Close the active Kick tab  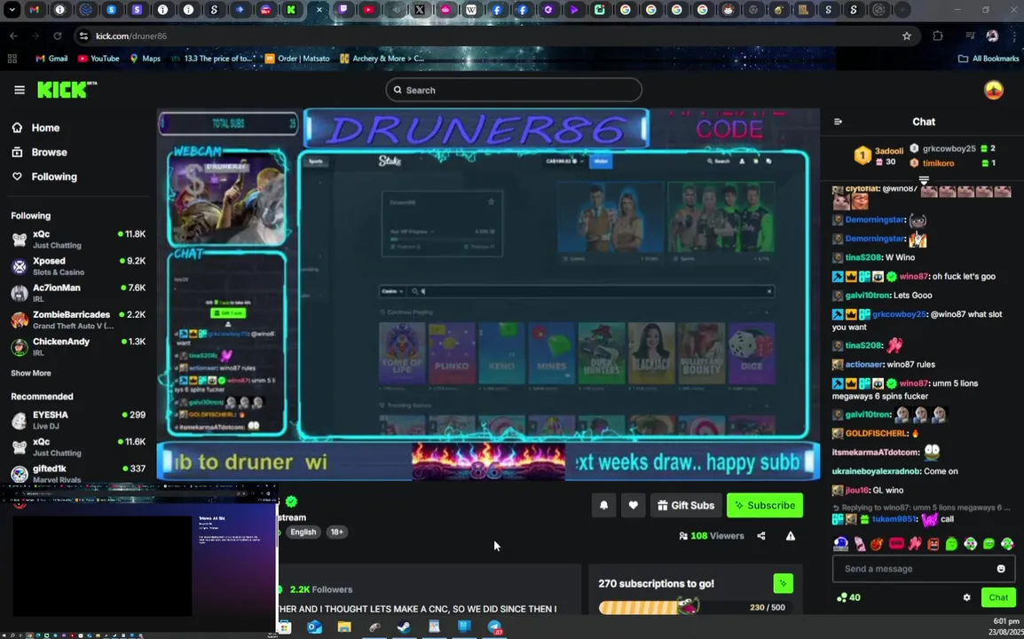(319, 10)
